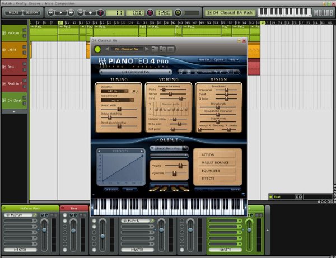Click the Velocity panel left arrow
The image size is (336, 258).
pyautogui.click(x=99, y=151)
